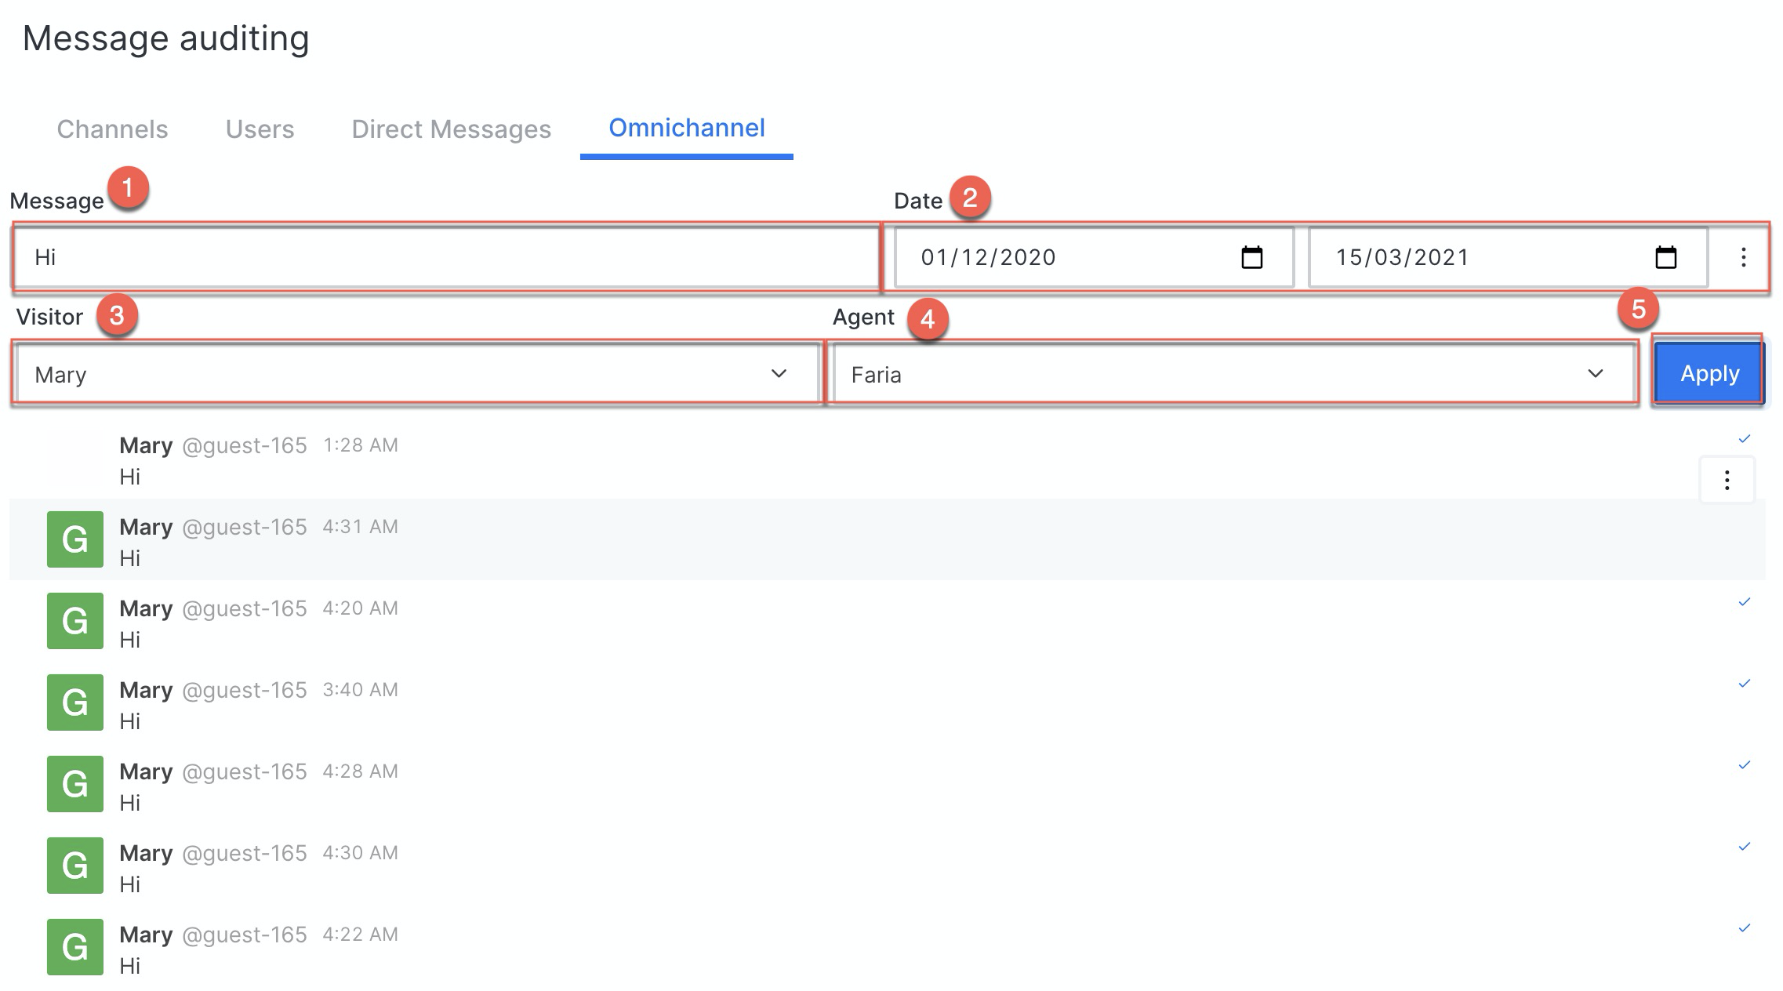Click the G avatar of the 4:20 AM message
The image size is (1783, 991).
click(x=75, y=621)
